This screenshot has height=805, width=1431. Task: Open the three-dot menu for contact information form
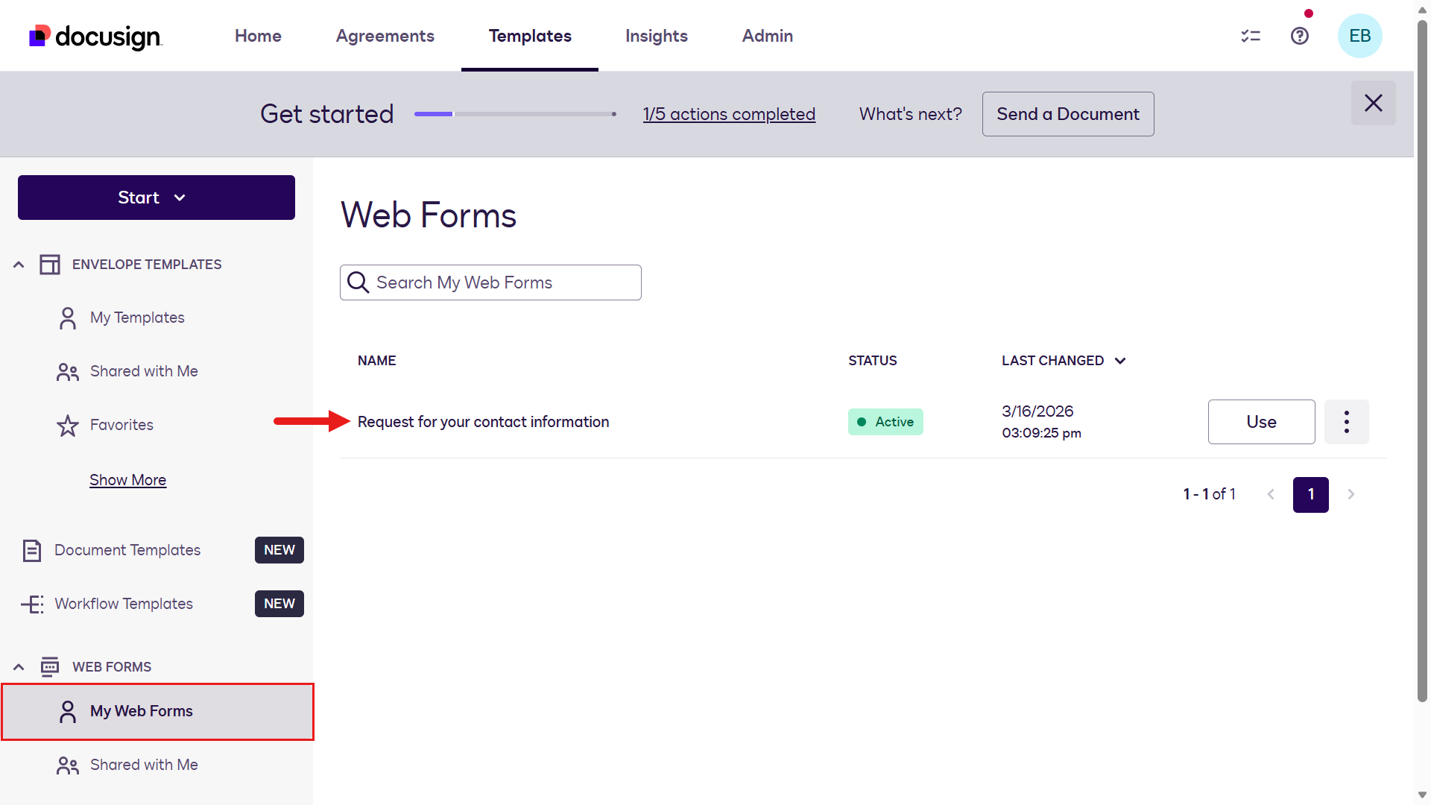[1347, 422]
